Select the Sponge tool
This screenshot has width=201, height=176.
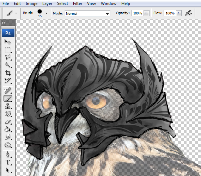8,145
